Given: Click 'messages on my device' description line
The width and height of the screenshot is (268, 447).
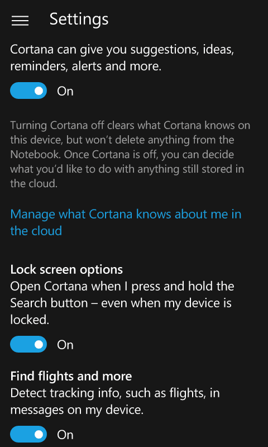Looking at the screenshot, I should click(x=77, y=410).
